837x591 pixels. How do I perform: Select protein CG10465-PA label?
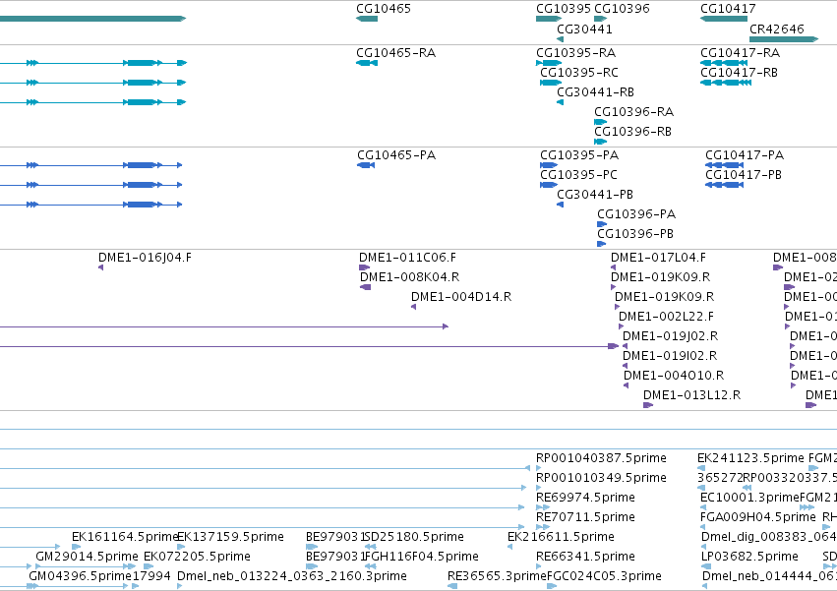click(396, 155)
